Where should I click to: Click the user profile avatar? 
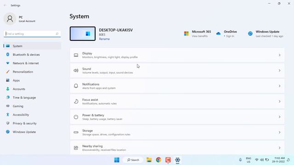point(10,19)
